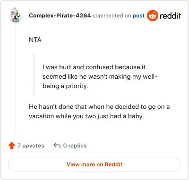Click the gray blockquote bar beside the quote

34,74
